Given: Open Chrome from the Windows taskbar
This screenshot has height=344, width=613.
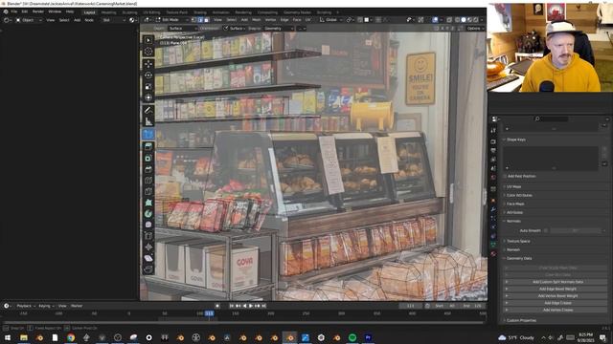Looking at the screenshot, I should [71, 337].
